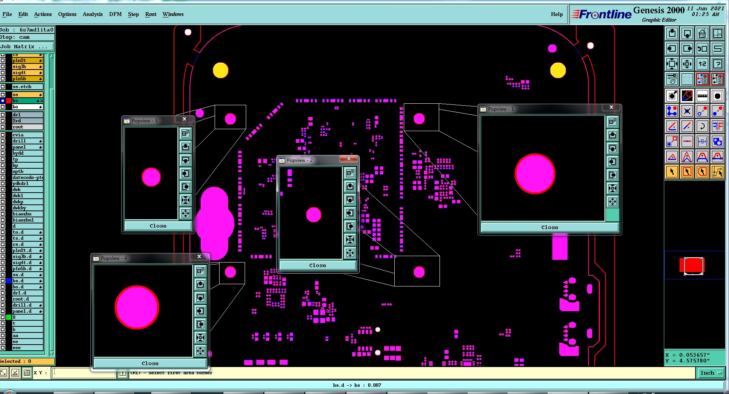Click the rotate feature curved arrow icon
This screenshot has height=394, width=729.
[x=702, y=126]
